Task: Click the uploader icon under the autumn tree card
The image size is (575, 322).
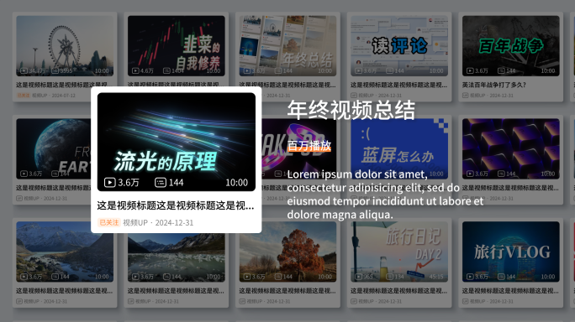Action: (x=242, y=301)
